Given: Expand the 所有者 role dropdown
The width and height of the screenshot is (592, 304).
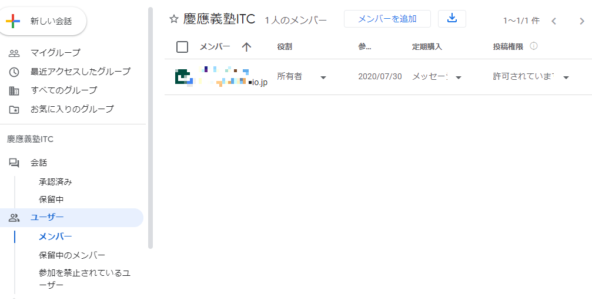Looking at the screenshot, I should point(323,77).
